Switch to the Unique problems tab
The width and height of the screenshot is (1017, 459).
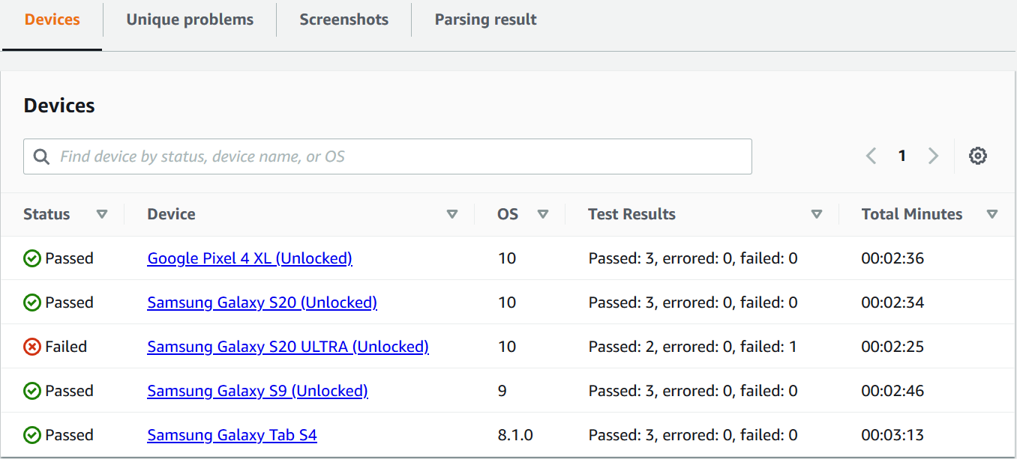[190, 19]
